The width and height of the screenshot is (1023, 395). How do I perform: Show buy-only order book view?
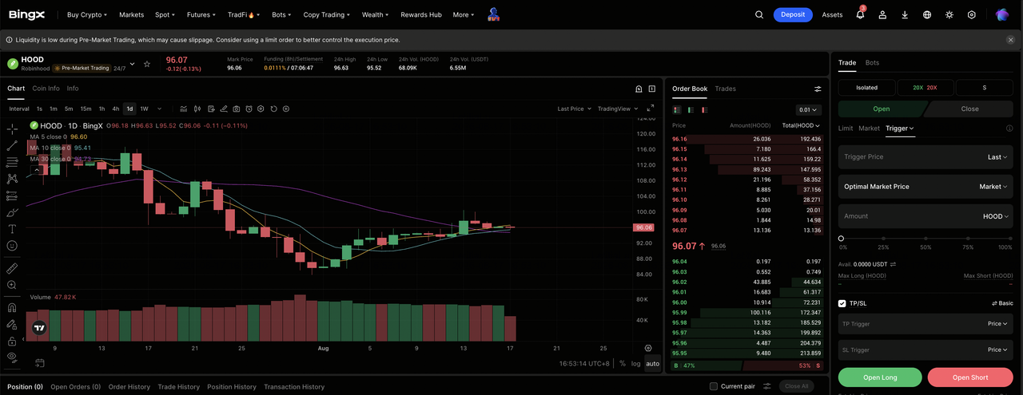[691, 110]
